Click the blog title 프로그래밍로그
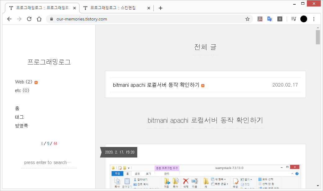The image size is (323, 191). pos(49,62)
